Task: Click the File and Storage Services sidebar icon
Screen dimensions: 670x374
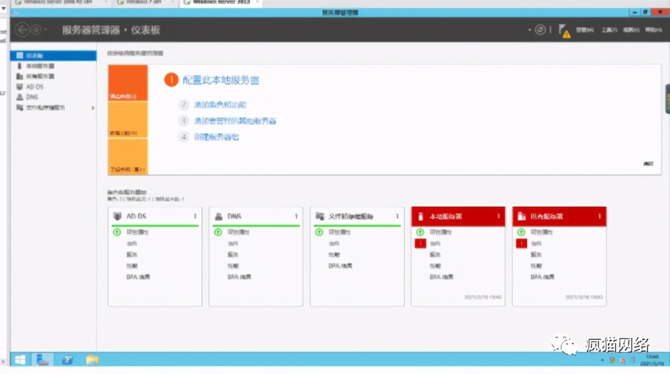Action: coord(19,108)
